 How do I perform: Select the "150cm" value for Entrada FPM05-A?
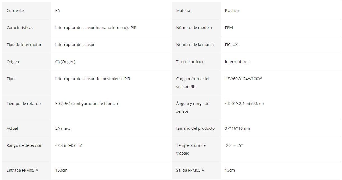61,170
